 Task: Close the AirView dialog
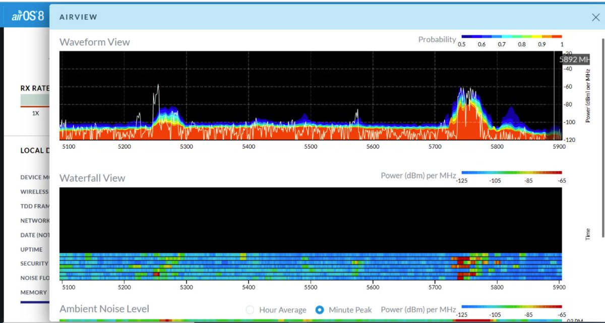tap(595, 17)
